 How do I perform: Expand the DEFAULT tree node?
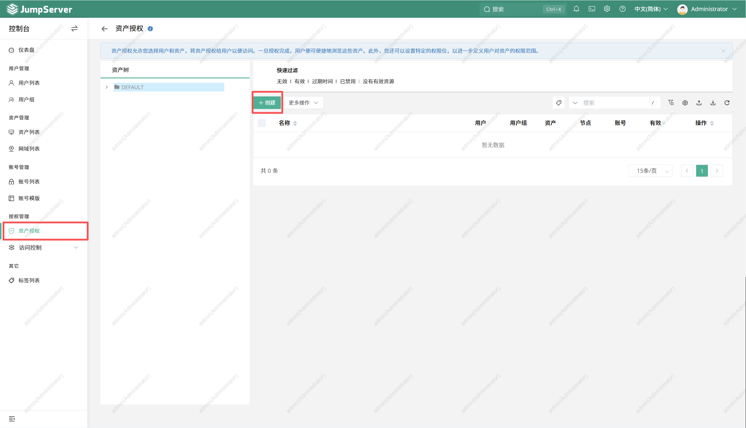(x=107, y=87)
